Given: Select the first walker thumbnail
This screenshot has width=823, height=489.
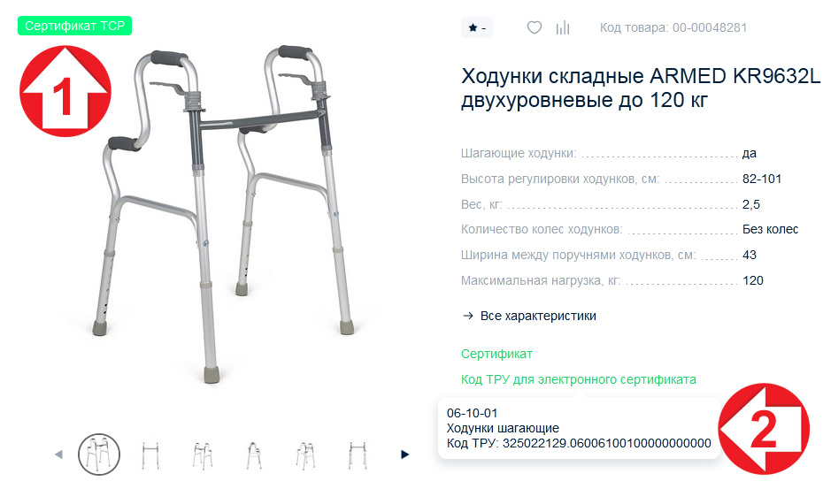Looking at the screenshot, I should (99, 455).
